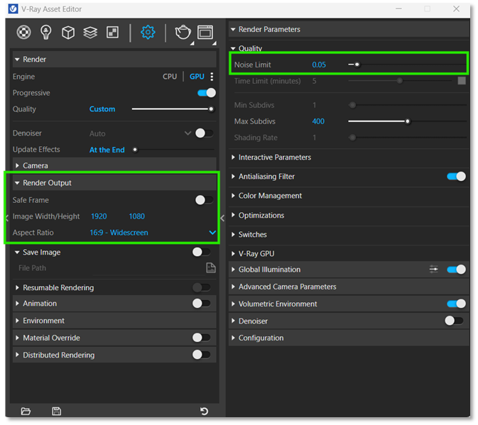The height and width of the screenshot is (425, 478).
Task: Open the Lights category icon
Action: click(46, 32)
